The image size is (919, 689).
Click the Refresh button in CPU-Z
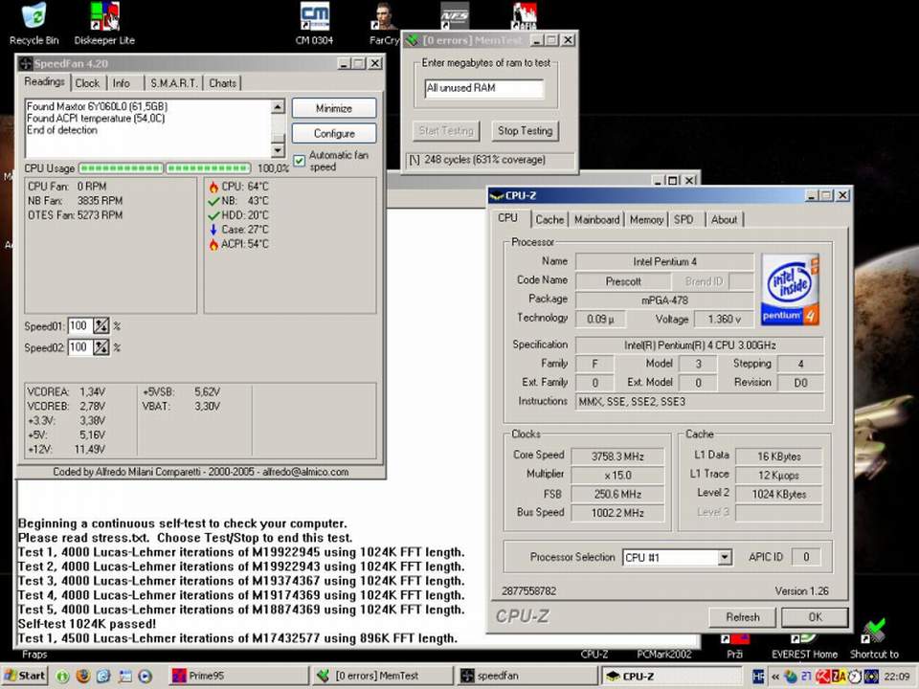pyautogui.click(x=742, y=617)
